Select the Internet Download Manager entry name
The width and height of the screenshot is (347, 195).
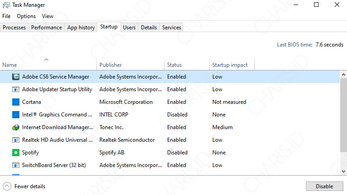[57, 127]
